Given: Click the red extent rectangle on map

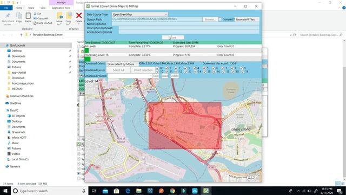Looking at the screenshot, I should click(x=185, y=126).
